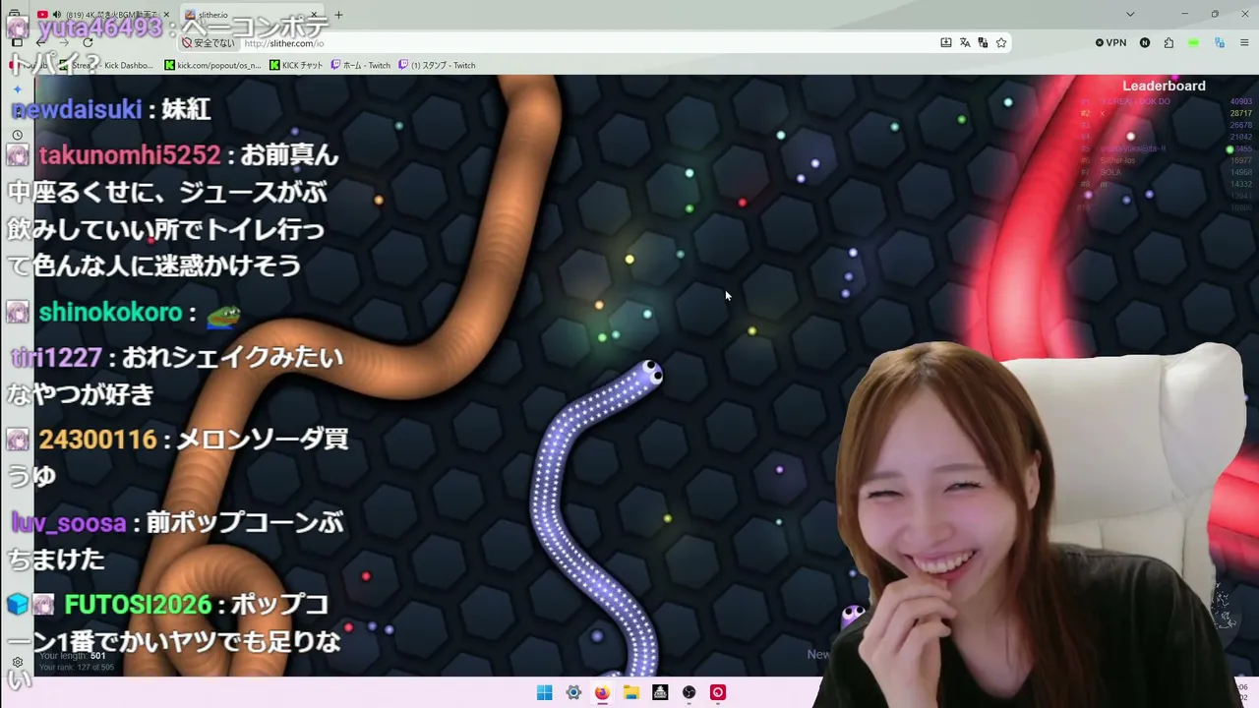Image resolution: width=1259 pixels, height=708 pixels.
Task: Open a new browser tab
Action: (x=338, y=15)
